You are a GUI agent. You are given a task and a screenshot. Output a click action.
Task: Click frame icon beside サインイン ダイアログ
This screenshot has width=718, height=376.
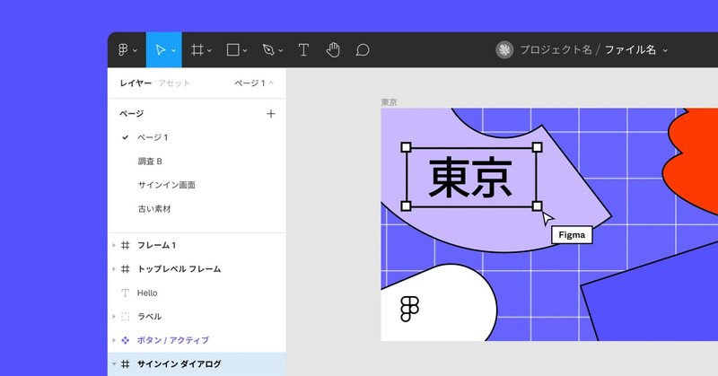[125, 364]
